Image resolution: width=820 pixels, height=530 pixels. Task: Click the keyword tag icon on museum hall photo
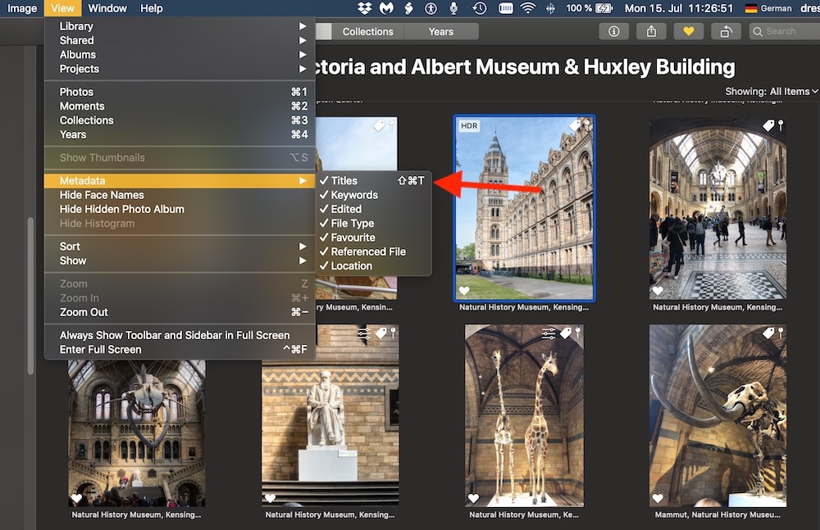768,125
